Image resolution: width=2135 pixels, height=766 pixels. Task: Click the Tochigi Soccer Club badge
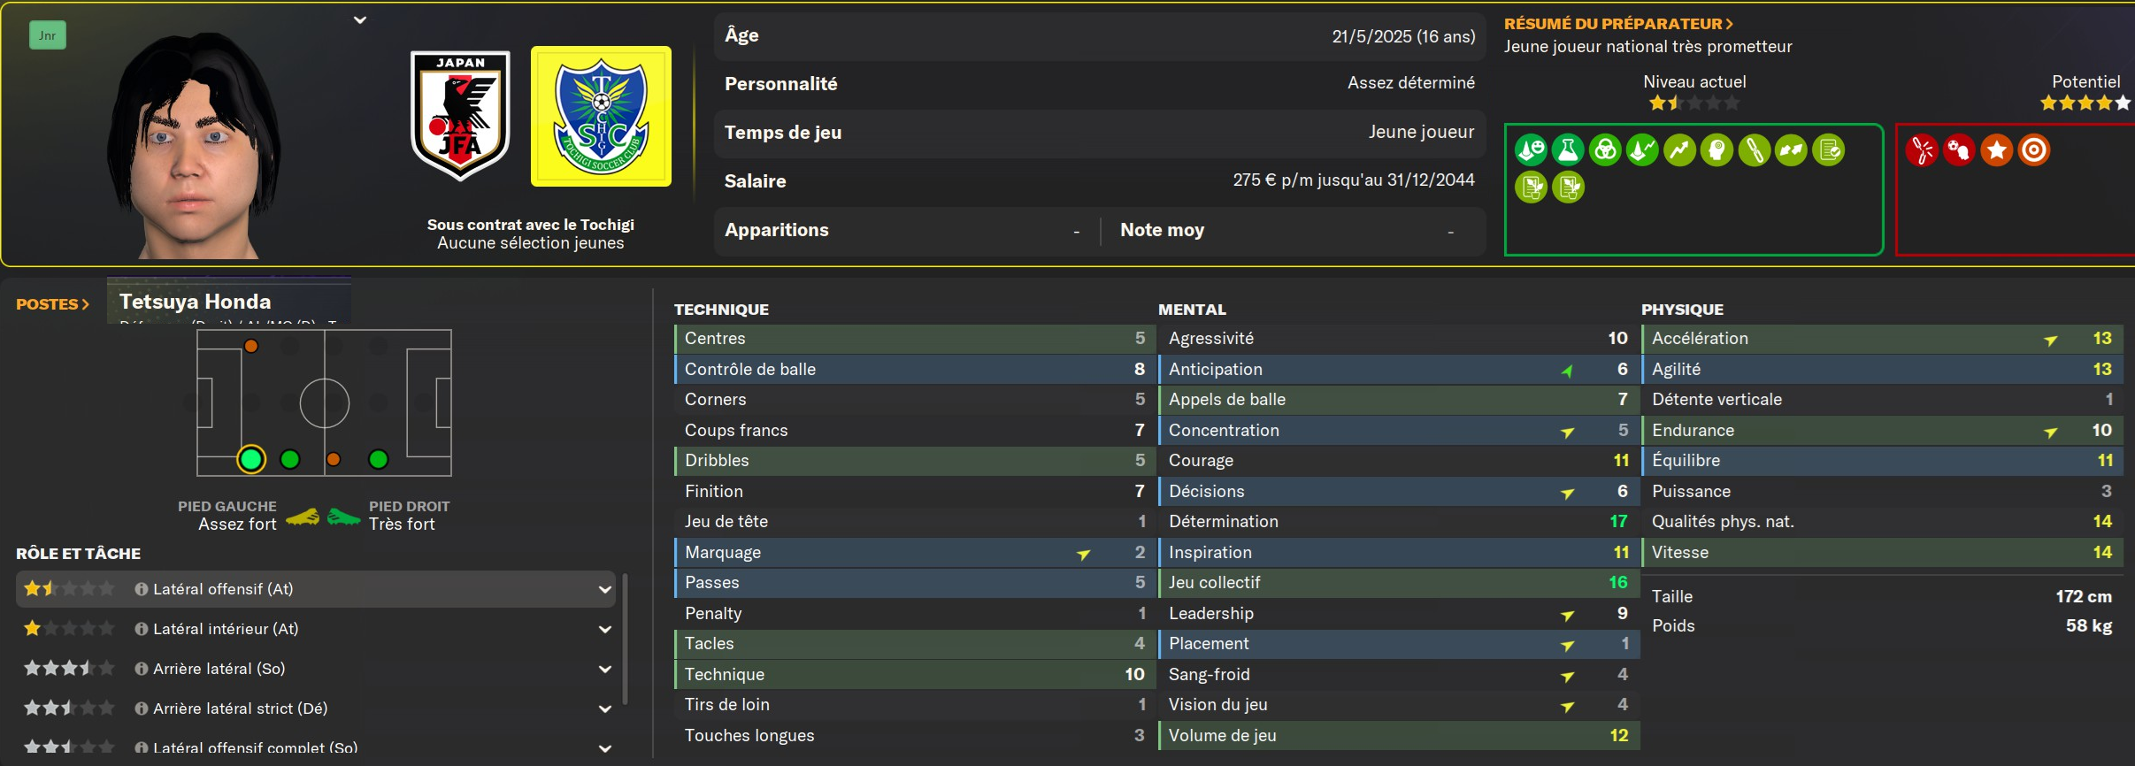click(x=601, y=116)
